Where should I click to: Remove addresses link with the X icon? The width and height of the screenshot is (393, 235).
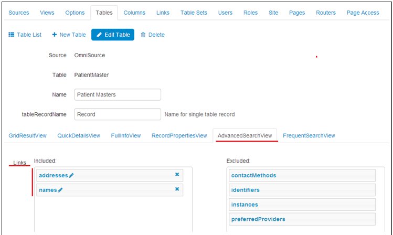coord(177,175)
